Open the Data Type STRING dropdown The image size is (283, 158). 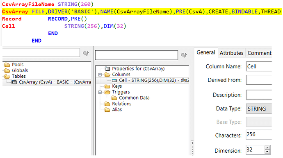pos(259,108)
